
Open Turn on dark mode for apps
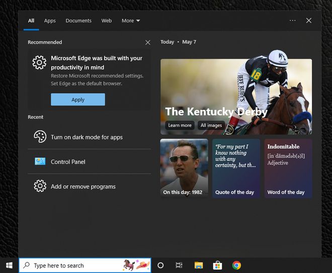coord(87,137)
